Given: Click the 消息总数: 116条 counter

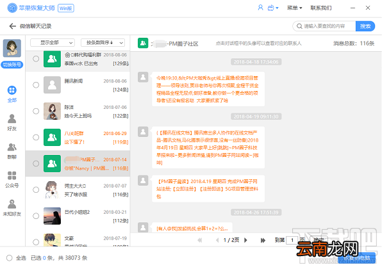Looking at the screenshot, I should 354,44.
